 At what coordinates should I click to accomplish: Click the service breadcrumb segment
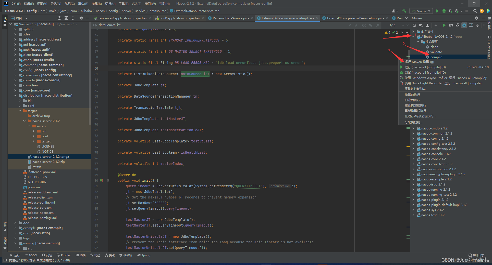140,11
